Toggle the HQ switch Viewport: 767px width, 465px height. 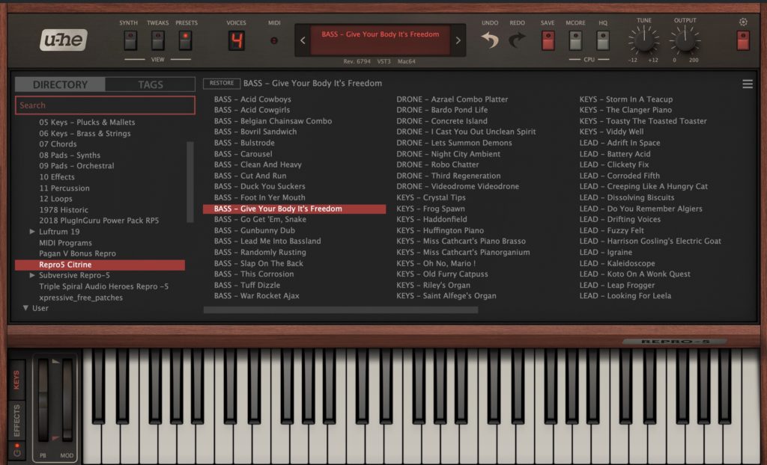[x=603, y=40]
